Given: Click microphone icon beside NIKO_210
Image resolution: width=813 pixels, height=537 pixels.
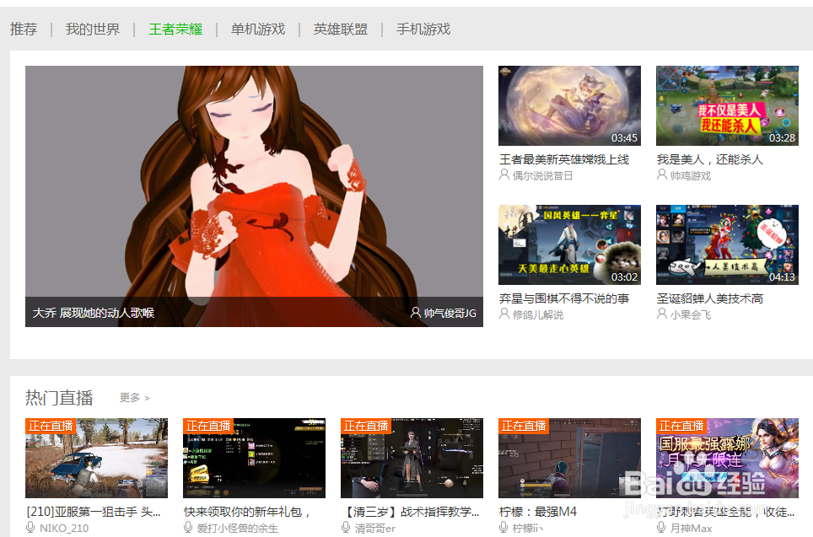Looking at the screenshot, I should [x=30, y=528].
